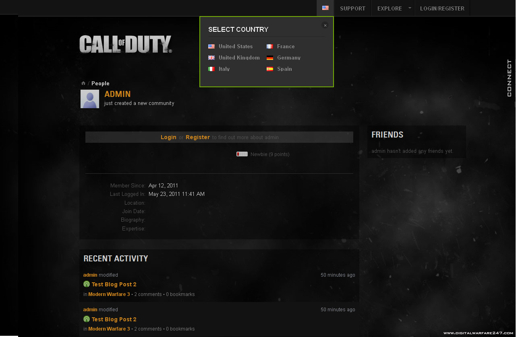Open the SUPPORT menu
This screenshot has width=516, height=337.
(x=352, y=8)
